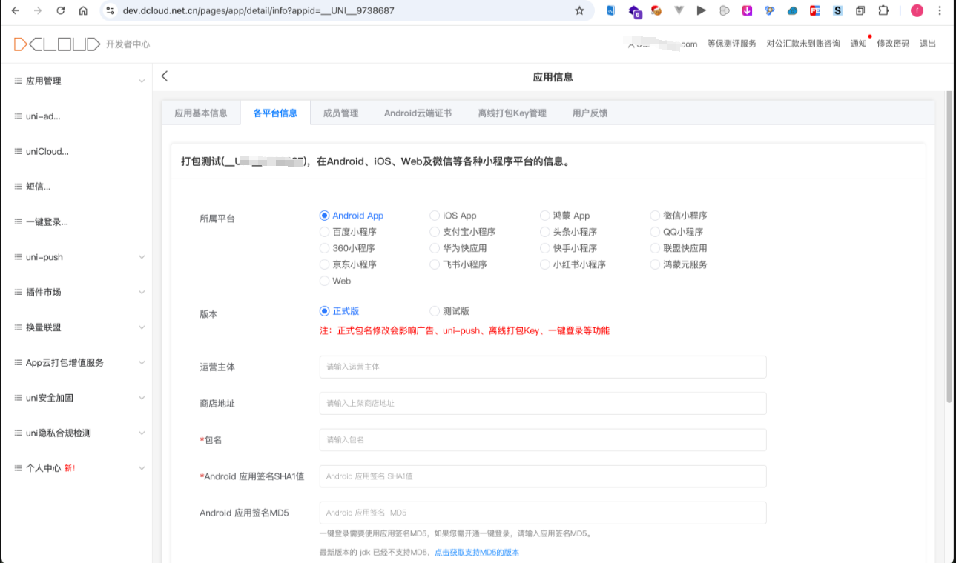Click the browser back arrow
Screen dimensions: 956x563
coord(16,10)
